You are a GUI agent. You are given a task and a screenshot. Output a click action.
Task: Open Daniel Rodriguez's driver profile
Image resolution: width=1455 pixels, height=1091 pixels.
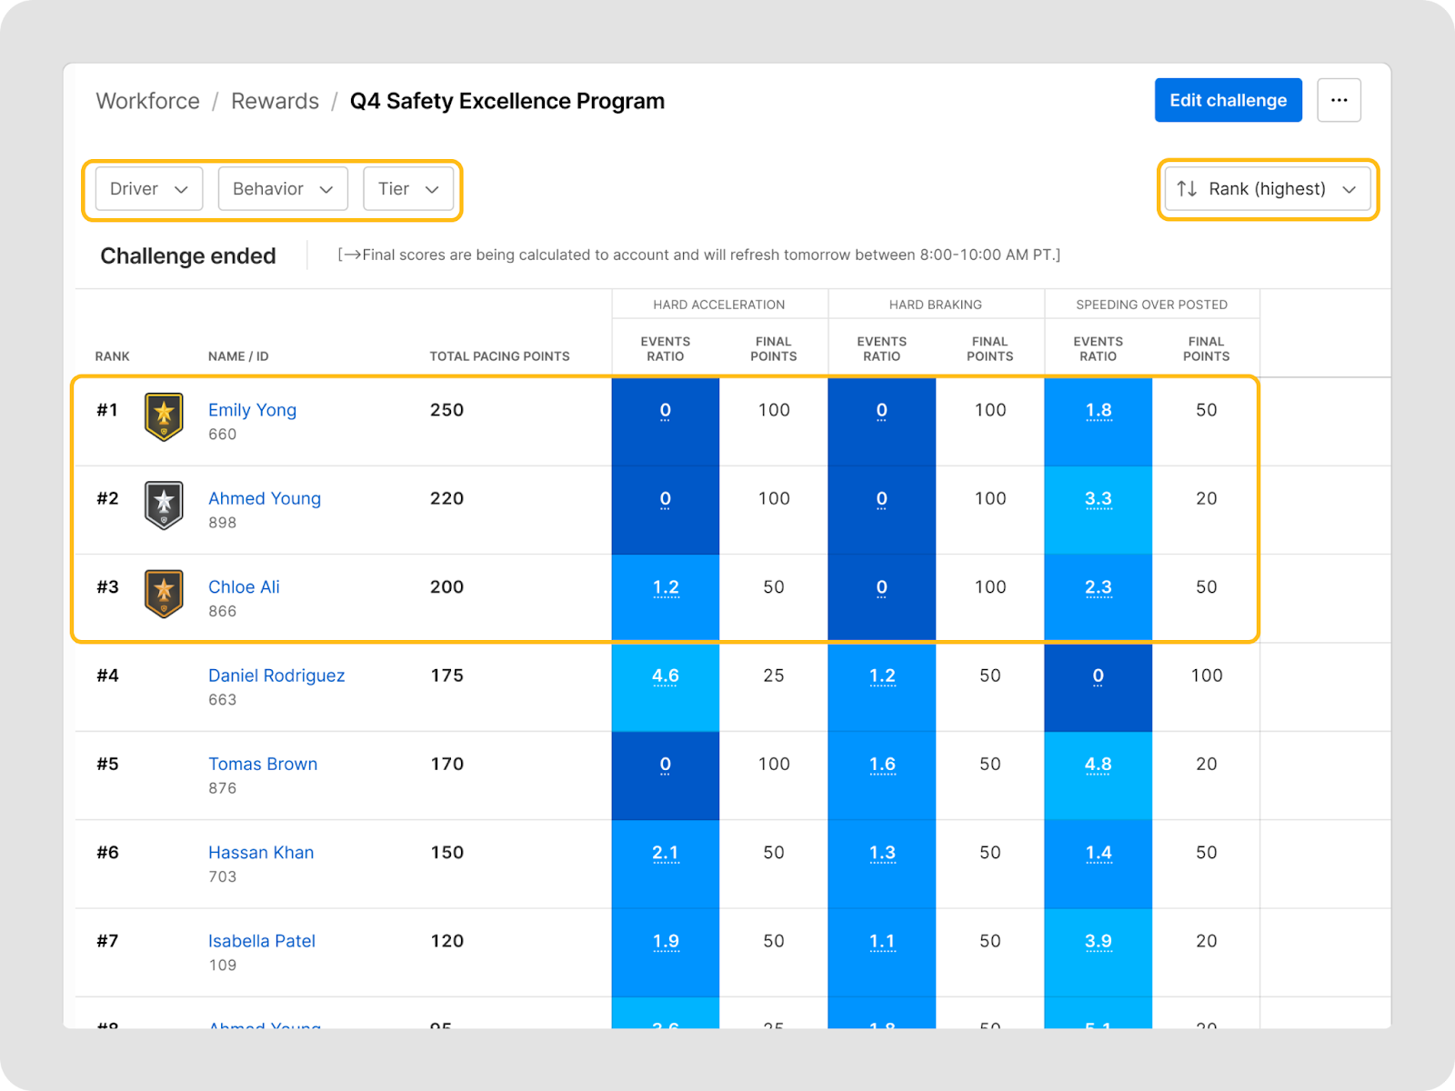276,676
